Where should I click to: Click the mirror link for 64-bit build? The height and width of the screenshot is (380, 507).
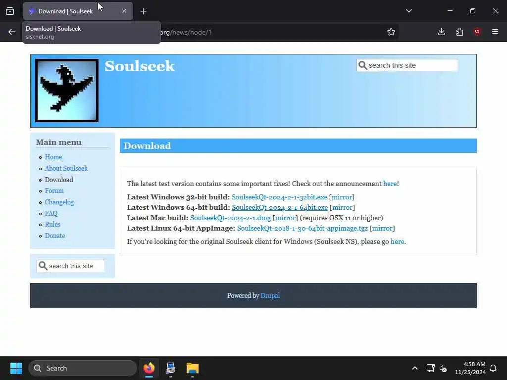pos(342,207)
